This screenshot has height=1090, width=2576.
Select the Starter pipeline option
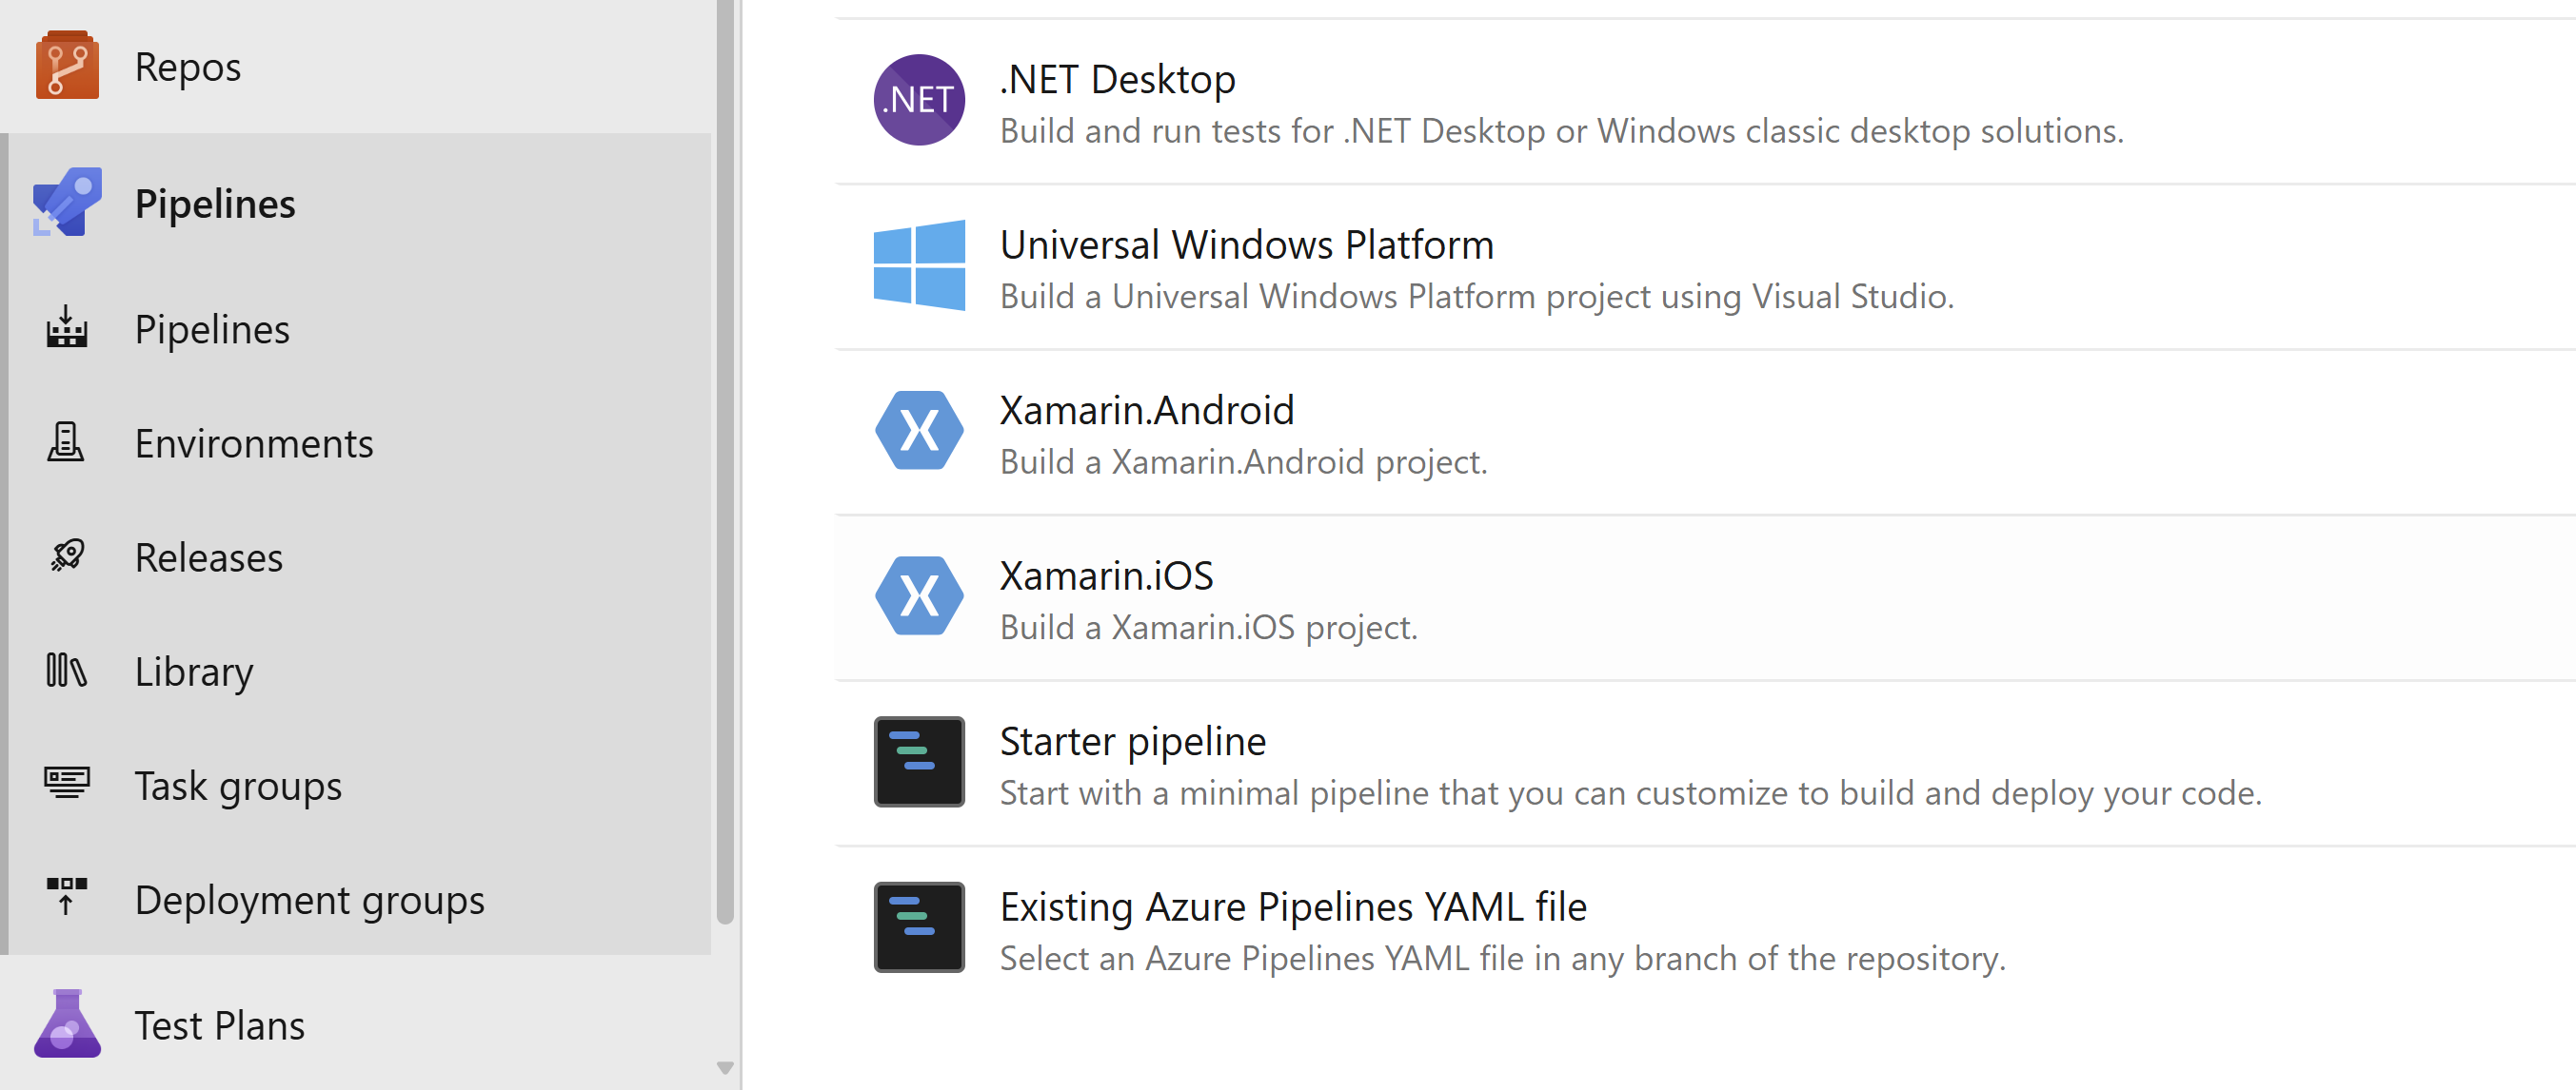click(x=1705, y=765)
